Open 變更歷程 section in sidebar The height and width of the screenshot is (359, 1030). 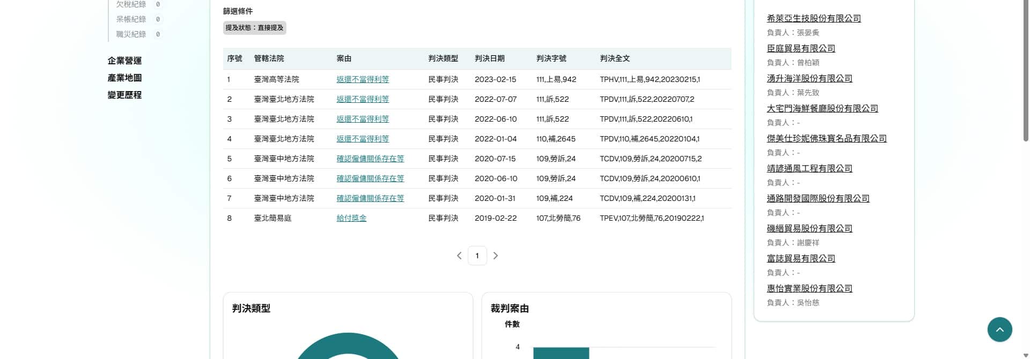(124, 95)
